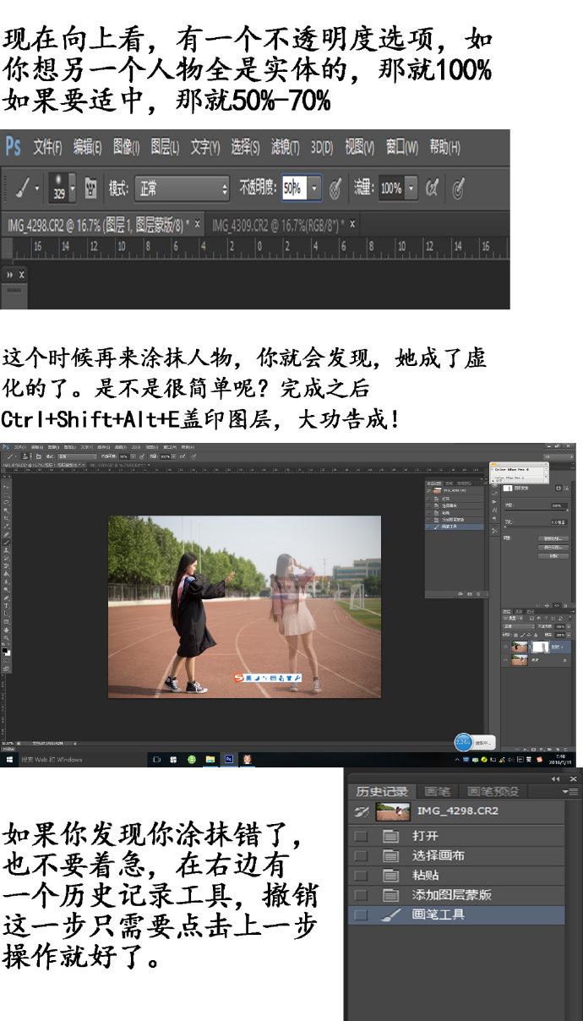
Task: Expand the 流量 100% flow dropdown arrow
Action: (x=411, y=188)
